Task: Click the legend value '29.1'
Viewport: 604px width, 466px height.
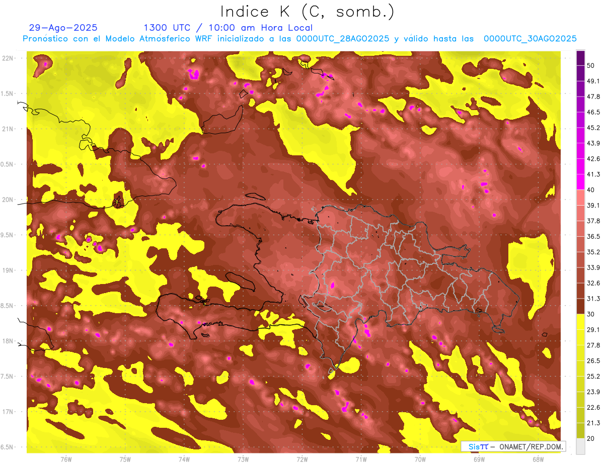Action: [x=593, y=330]
